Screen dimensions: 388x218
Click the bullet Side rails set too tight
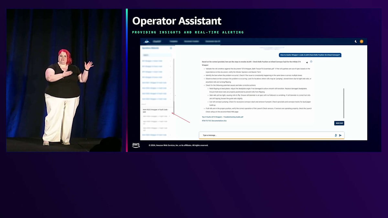(x=260, y=97)
